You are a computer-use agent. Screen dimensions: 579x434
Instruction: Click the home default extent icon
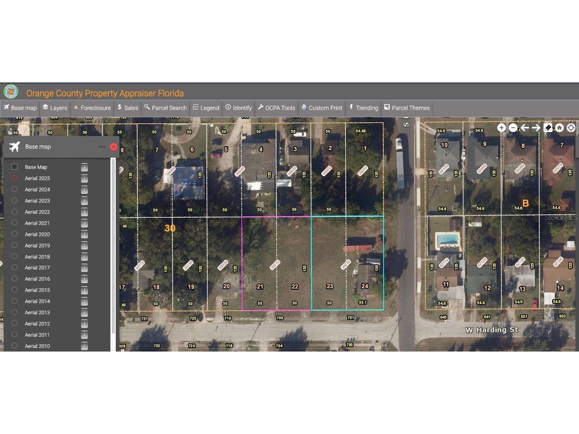point(559,128)
